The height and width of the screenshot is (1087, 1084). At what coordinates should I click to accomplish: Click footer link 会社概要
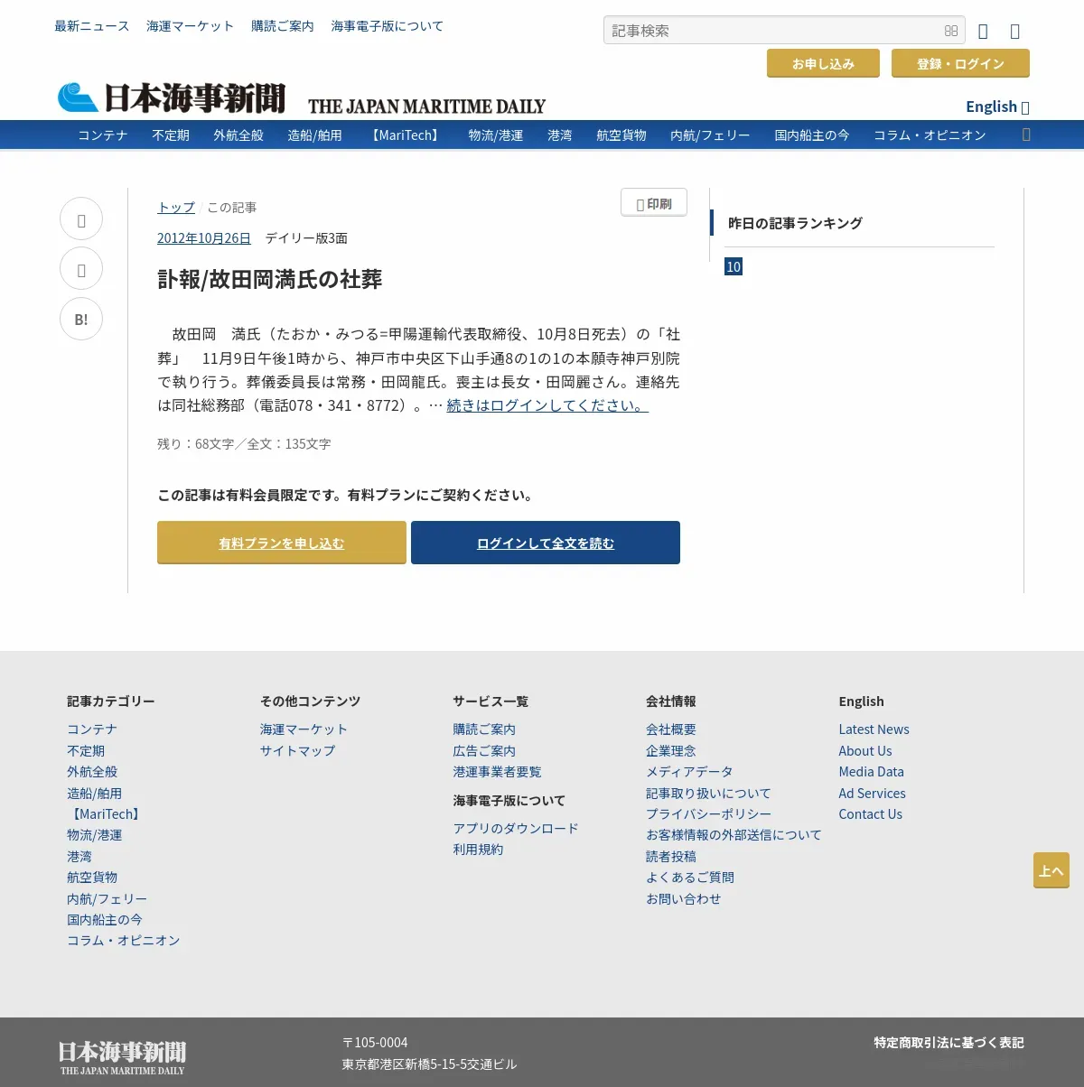(671, 729)
